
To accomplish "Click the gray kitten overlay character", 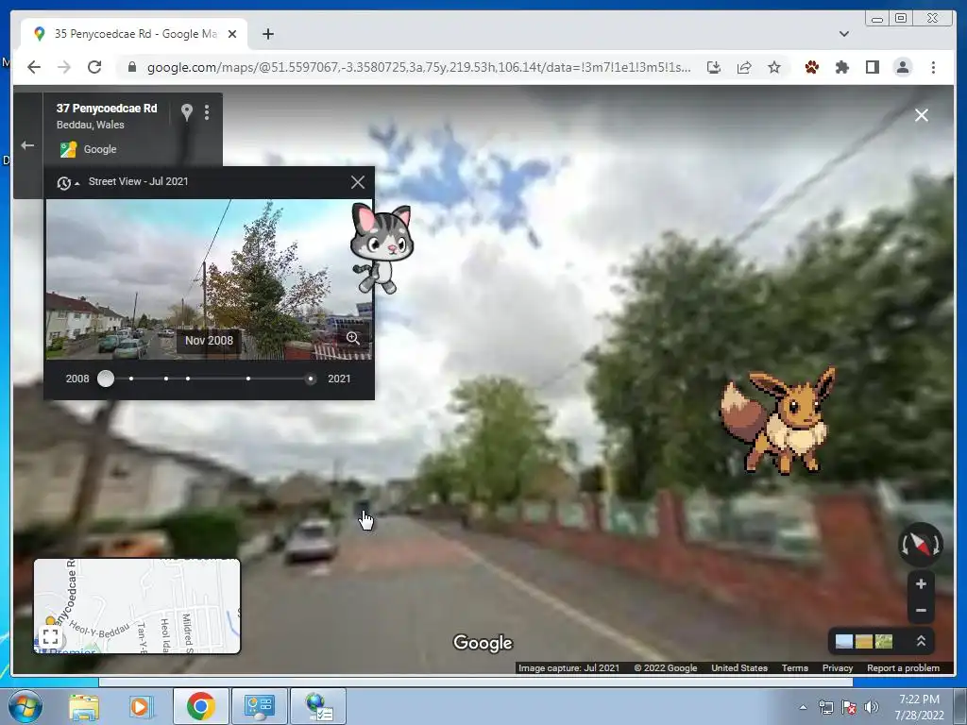I will pos(382,248).
